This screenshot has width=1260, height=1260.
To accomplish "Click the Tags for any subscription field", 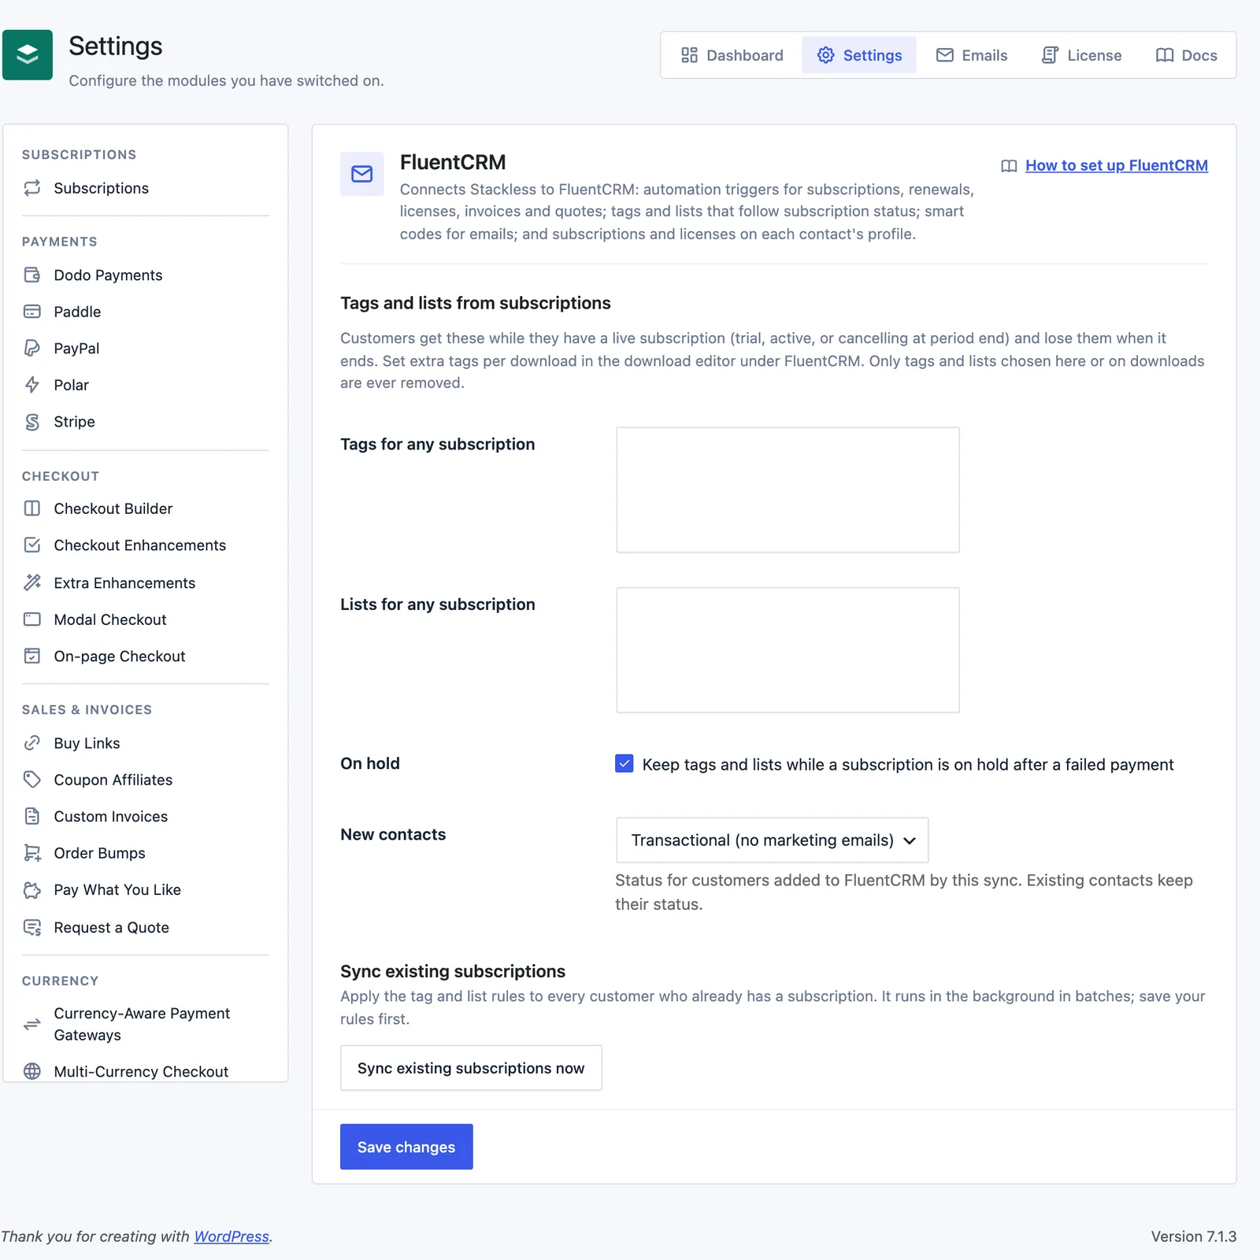I will click(x=787, y=490).
